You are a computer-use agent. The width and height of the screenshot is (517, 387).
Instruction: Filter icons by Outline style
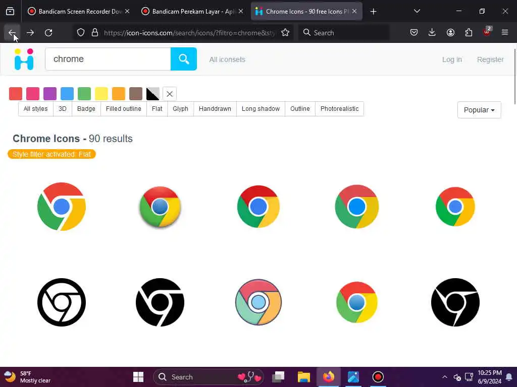pyautogui.click(x=300, y=109)
